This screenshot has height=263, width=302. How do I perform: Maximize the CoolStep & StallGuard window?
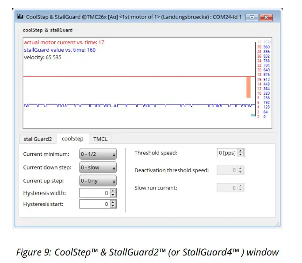coord(252,17)
